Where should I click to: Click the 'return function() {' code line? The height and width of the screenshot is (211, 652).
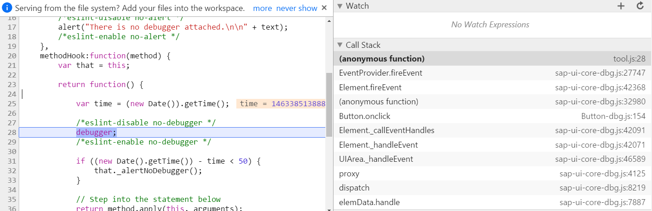tap(101, 84)
